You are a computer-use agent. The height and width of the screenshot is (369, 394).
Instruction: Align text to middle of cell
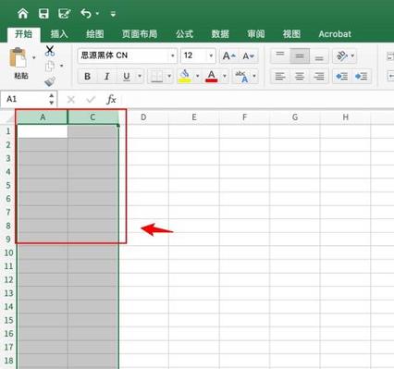300,56
